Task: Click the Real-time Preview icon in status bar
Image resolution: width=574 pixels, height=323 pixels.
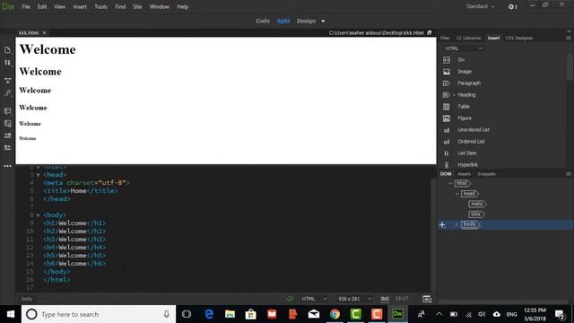Action: (x=427, y=299)
